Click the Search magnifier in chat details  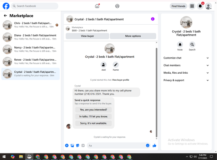[192, 45]
